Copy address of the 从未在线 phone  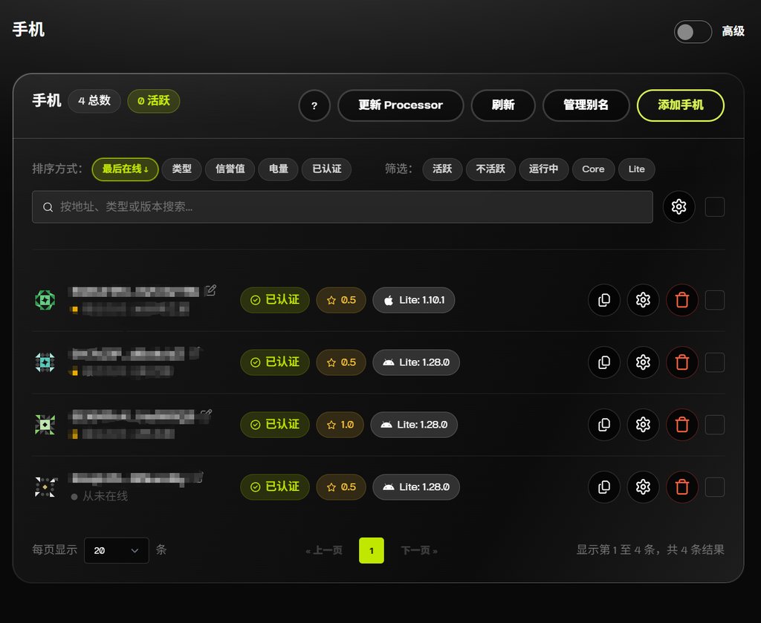[x=604, y=487]
